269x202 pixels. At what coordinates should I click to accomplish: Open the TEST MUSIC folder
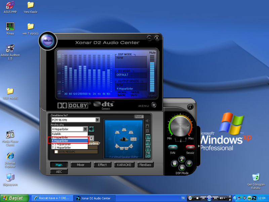tap(10, 94)
